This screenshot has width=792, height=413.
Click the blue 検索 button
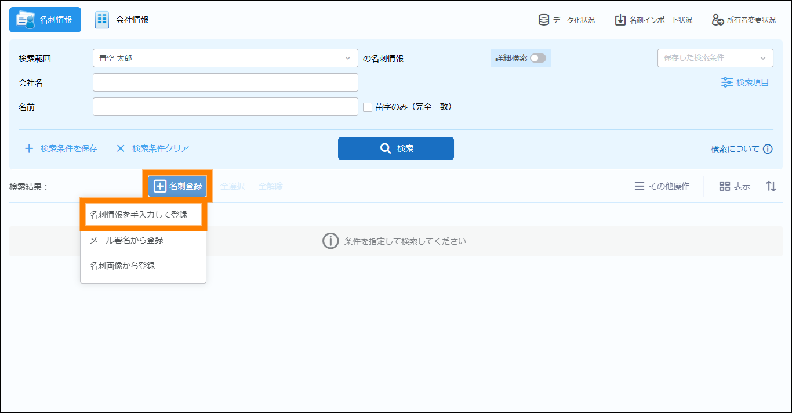point(395,148)
